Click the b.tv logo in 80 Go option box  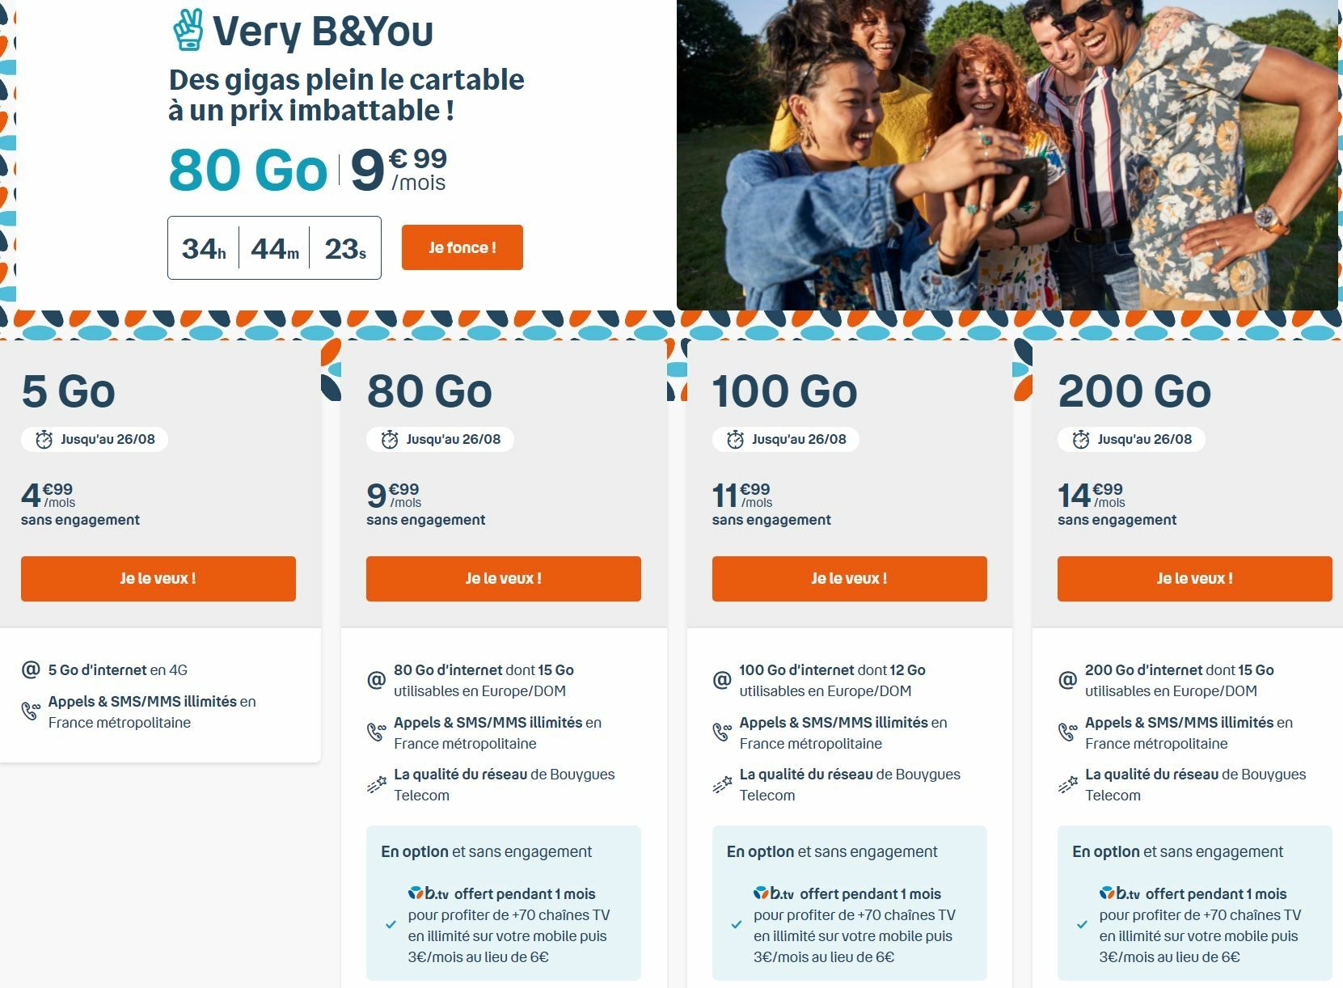(x=428, y=893)
